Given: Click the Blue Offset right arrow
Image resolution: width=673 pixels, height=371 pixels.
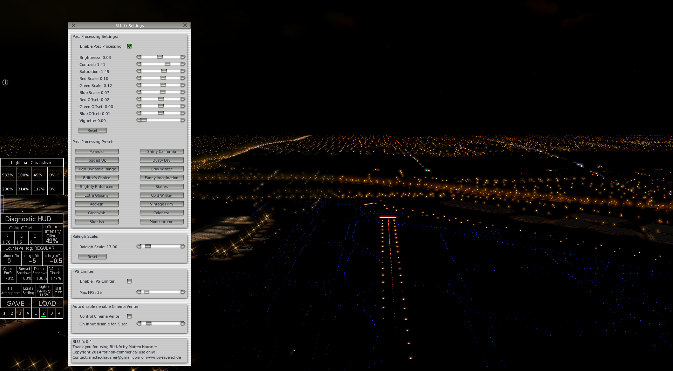Looking at the screenshot, I should click(x=183, y=113).
